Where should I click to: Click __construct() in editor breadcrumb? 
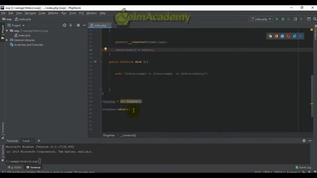click(x=128, y=135)
